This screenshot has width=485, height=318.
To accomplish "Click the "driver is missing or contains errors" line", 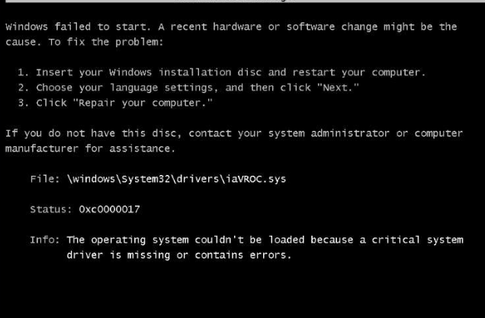I will pyautogui.click(x=178, y=255).
